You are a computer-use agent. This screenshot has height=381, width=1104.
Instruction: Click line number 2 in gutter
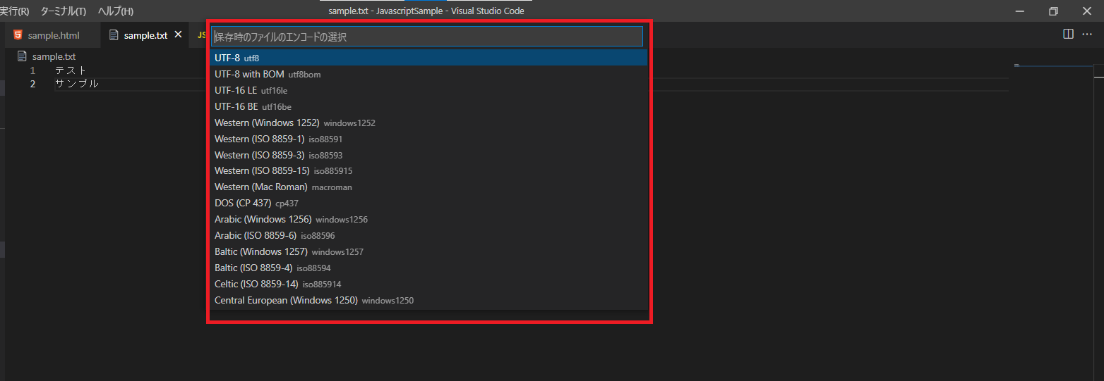click(32, 84)
